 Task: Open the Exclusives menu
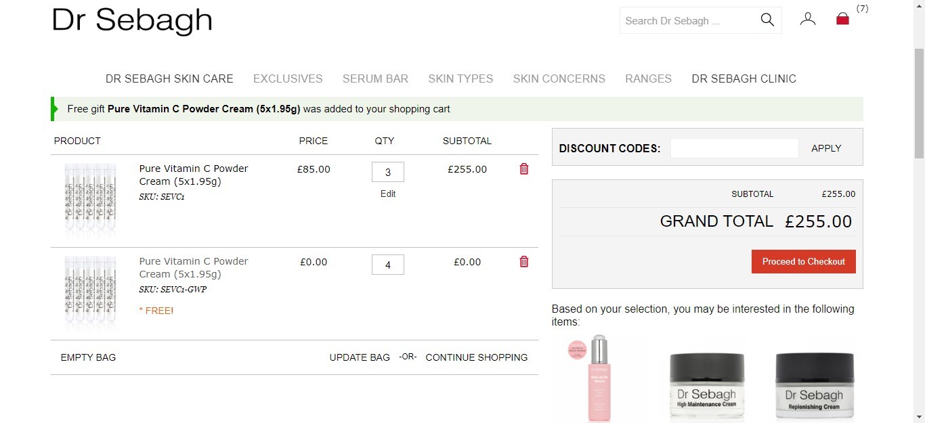[x=288, y=79]
